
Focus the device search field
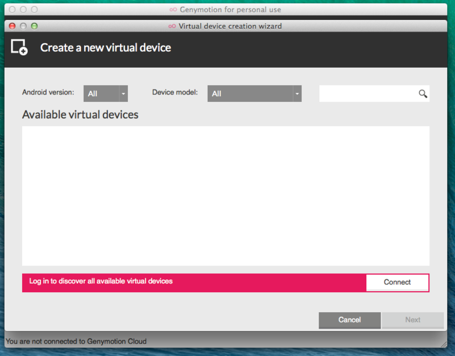[x=374, y=93]
